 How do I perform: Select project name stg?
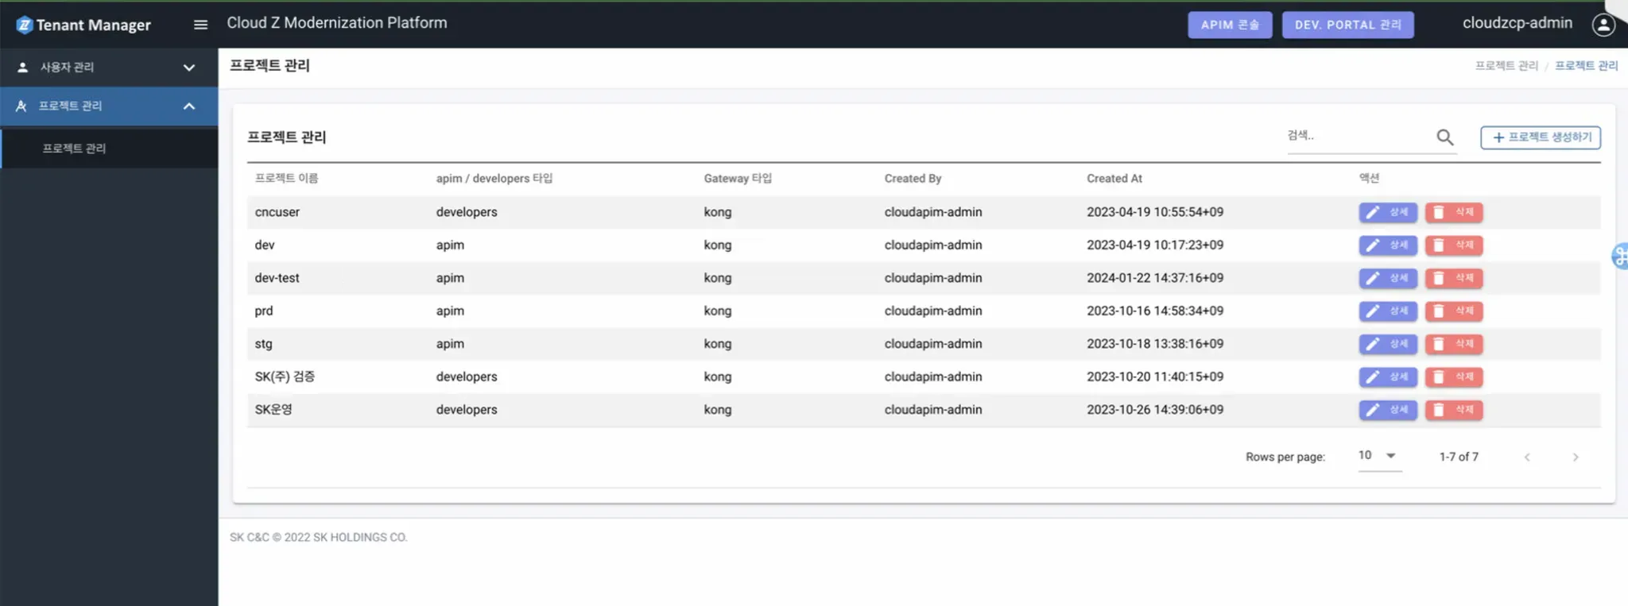click(x=263, y=344)
